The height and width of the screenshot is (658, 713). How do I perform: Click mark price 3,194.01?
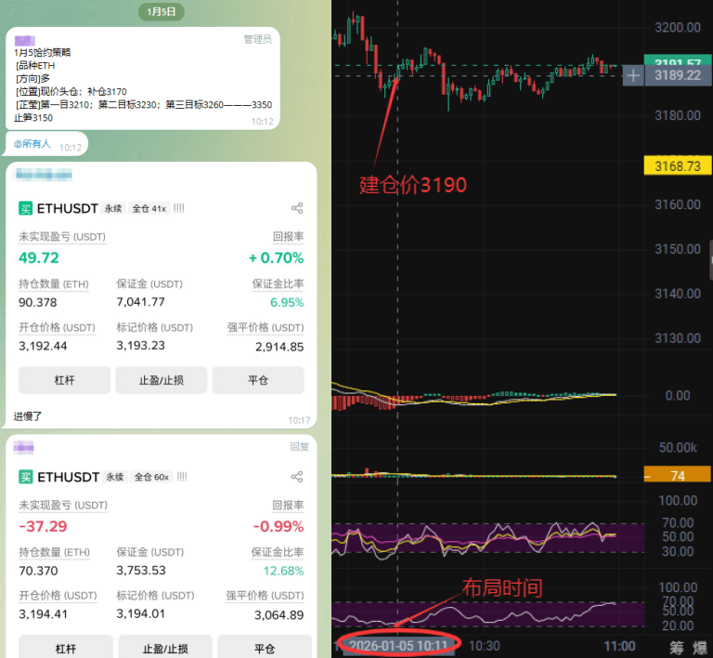click(x=140, y=614)
